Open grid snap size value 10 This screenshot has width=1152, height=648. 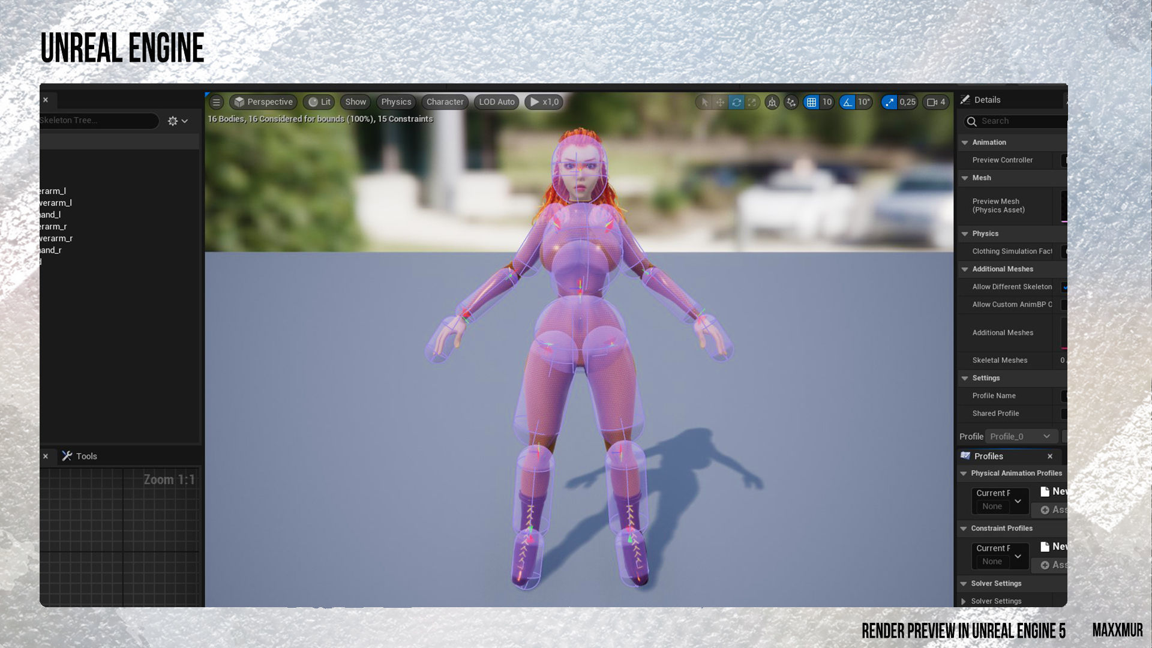(827, 102)
